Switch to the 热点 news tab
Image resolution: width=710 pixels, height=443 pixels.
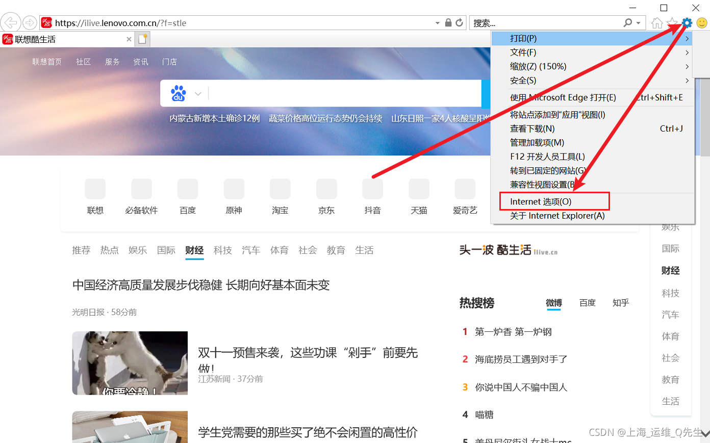110,250
